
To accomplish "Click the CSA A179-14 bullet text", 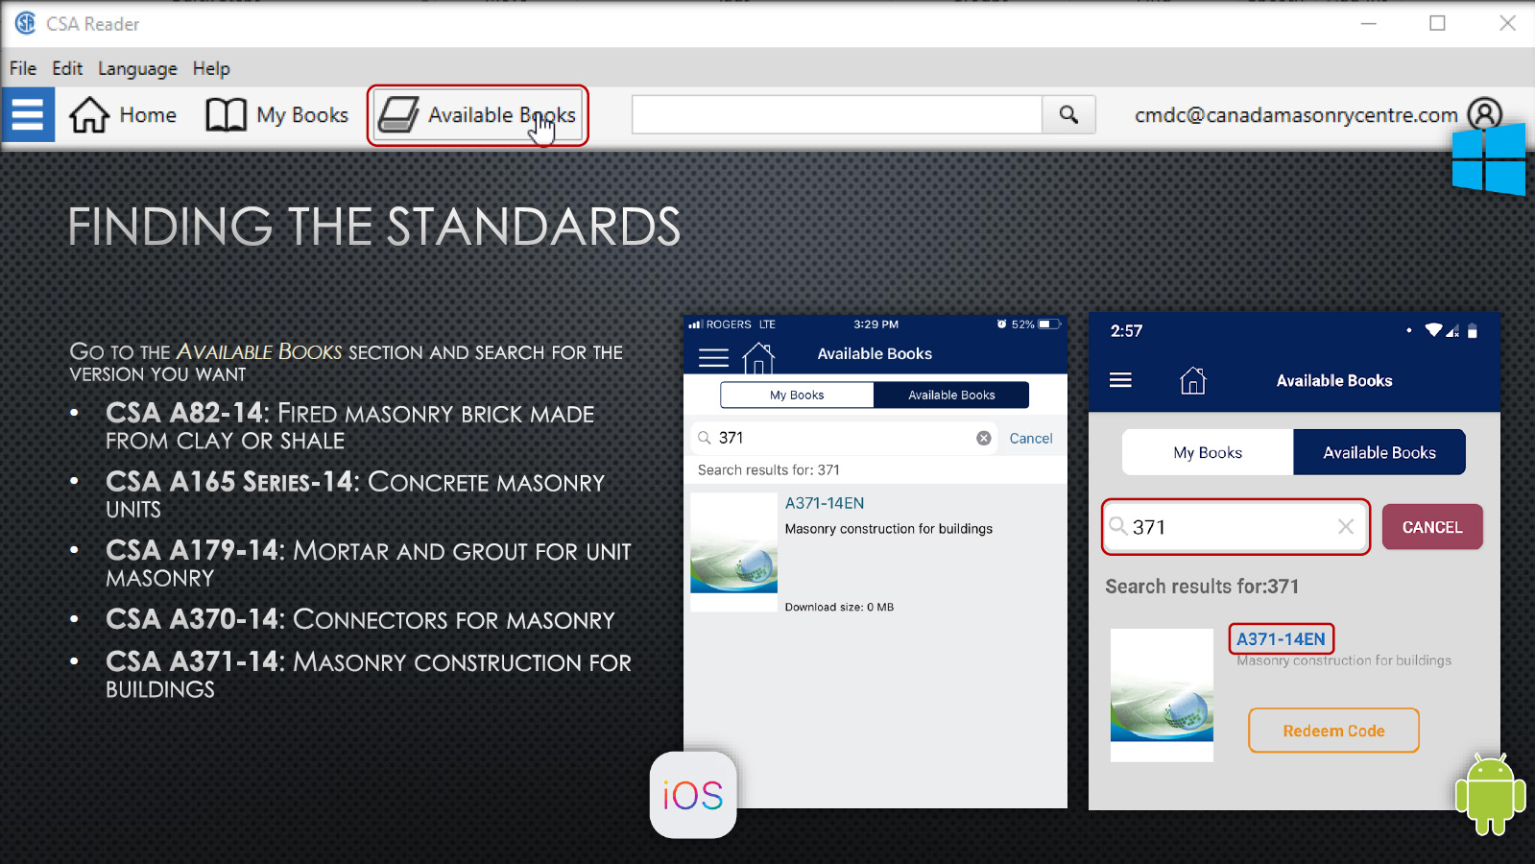I will [369, 564].
